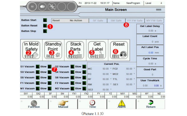Open the In Mold Safety settings
This screenshot has height=116, width=187.
[x=31, y=50]
